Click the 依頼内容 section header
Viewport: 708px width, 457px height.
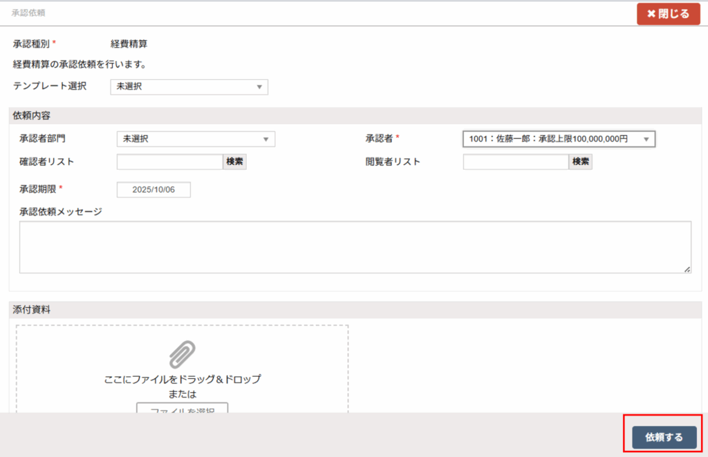32,115
